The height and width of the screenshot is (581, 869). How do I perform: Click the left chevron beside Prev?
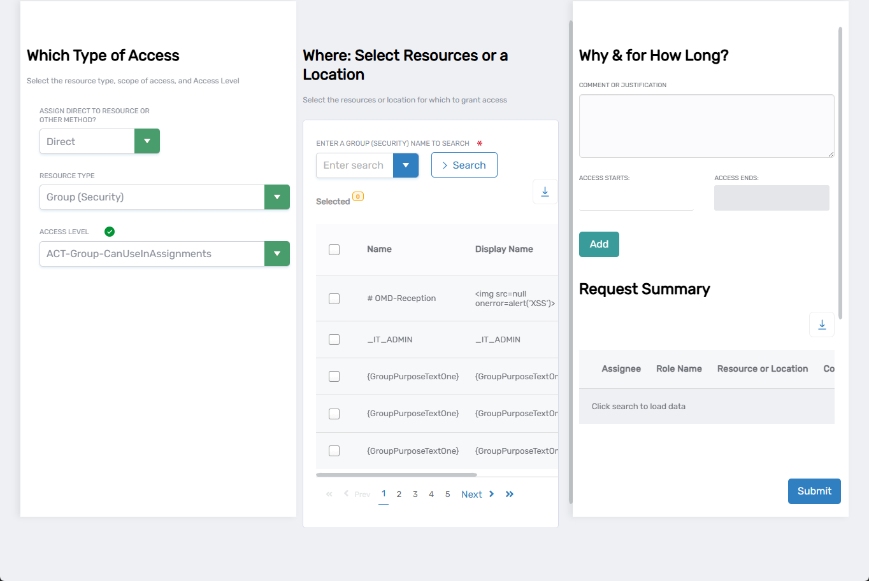(346, 494)
